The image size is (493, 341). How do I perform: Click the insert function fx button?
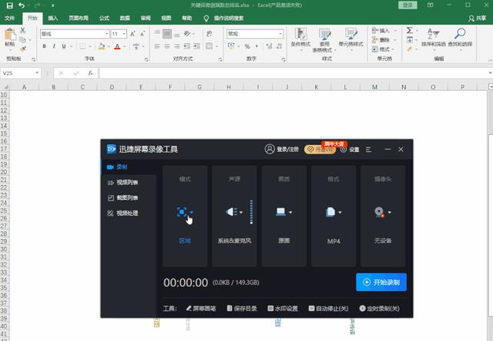pyautogui.click(x=90, y=73)
